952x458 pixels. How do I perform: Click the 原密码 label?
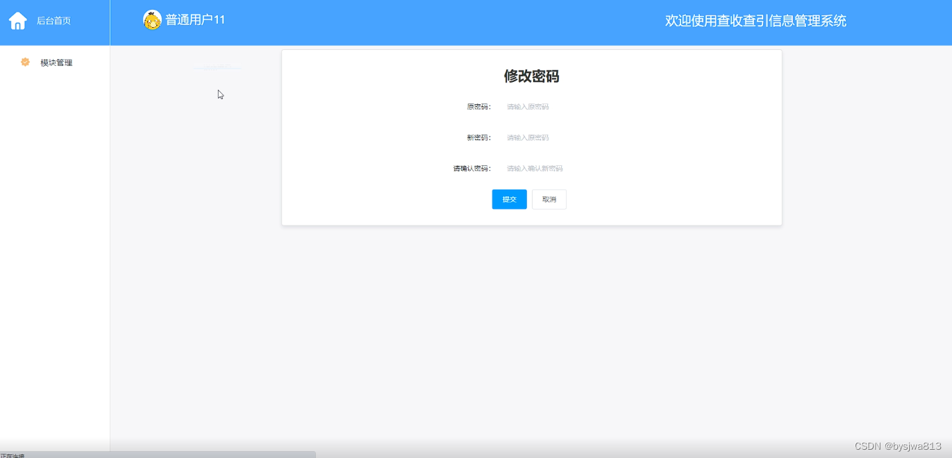click(x=478, y=107)
